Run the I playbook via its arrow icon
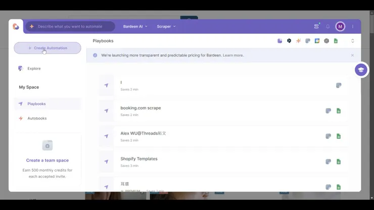 click(x=106, y=85)
